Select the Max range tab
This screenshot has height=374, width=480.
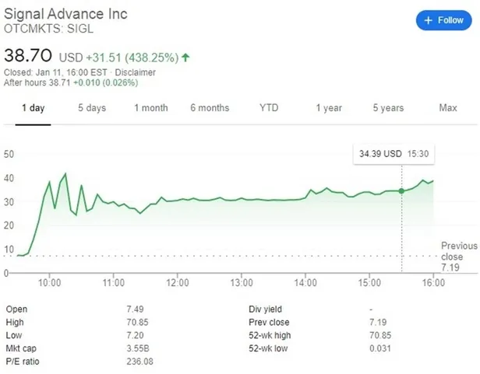pyautogui.click(x=448, y=108)
